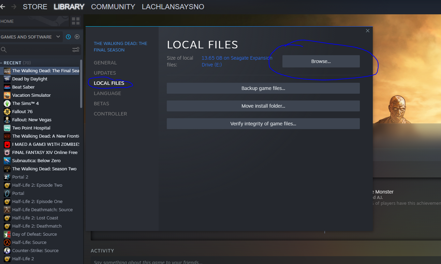Select The Walking Dead: A New Frontier row
This screenshot has height=264, width=441.
[x=40, y=136]
